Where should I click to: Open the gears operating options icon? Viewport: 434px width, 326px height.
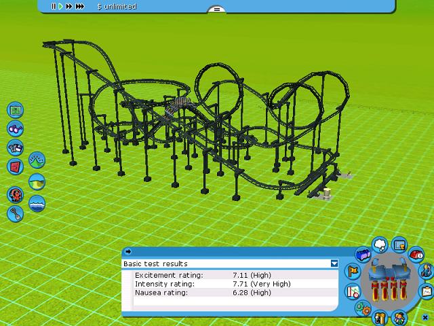[x=363, y=308]
